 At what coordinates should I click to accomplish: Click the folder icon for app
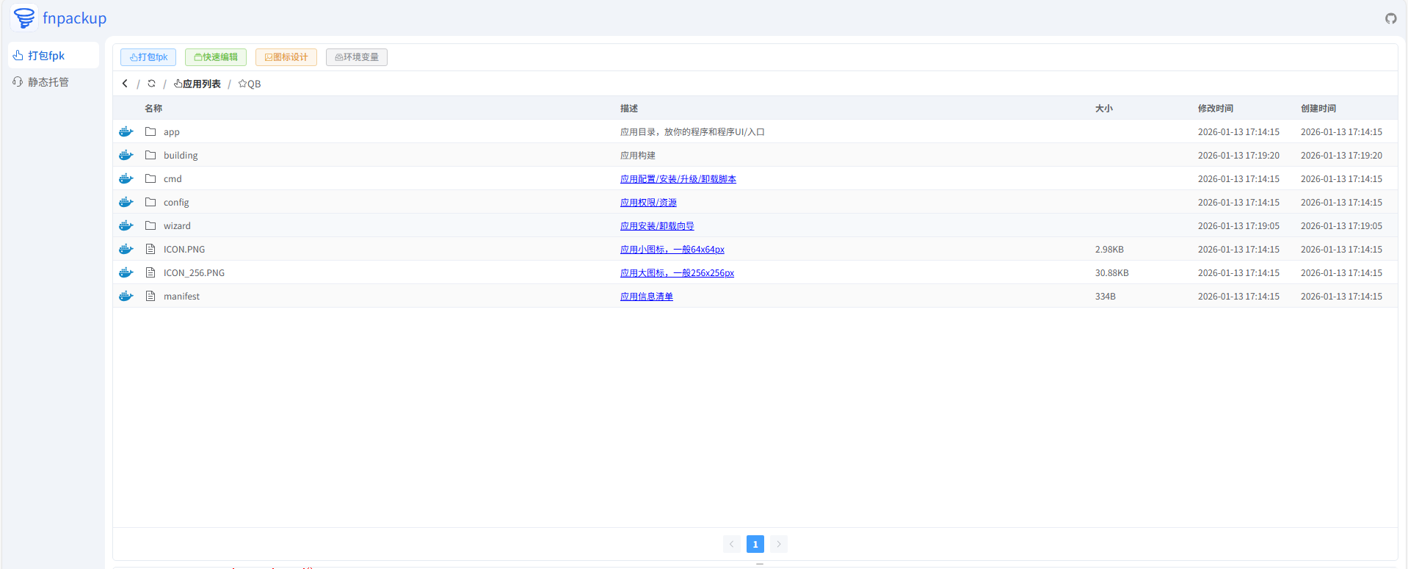[150, 131]
